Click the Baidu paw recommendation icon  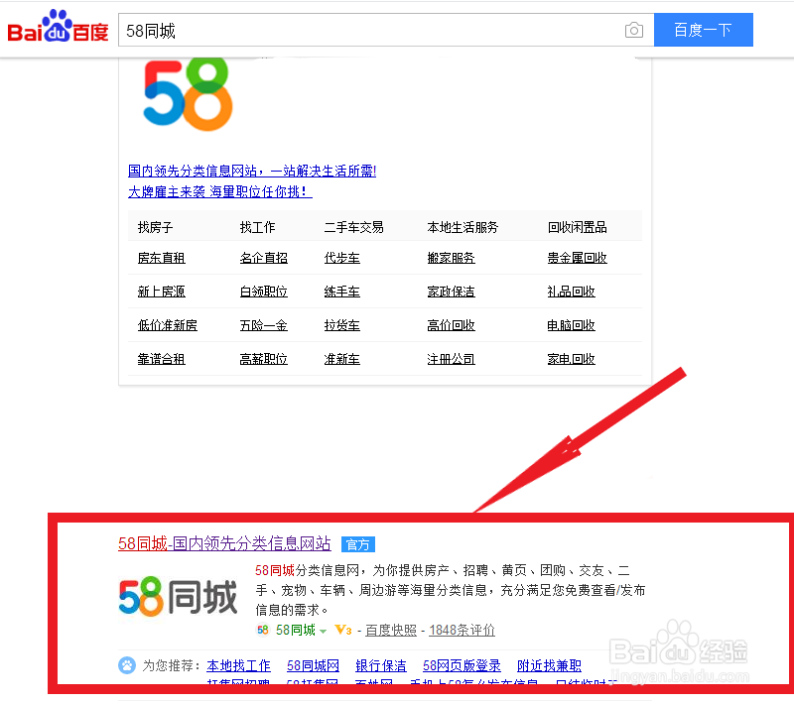click(127, 665)
